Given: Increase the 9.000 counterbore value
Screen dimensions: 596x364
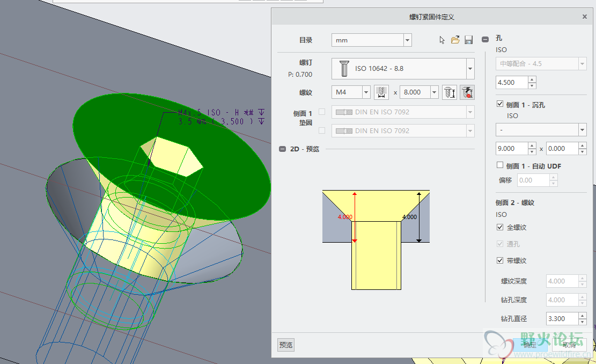Looking at the screenshot, I should click(532, 145).
